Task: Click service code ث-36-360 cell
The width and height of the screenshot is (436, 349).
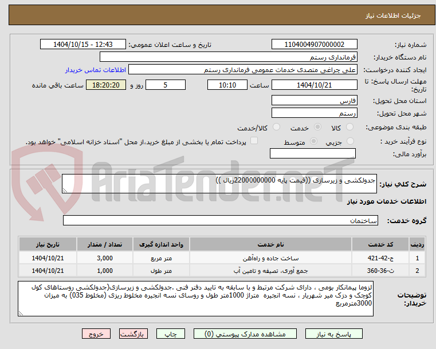Action: point(380,271)
